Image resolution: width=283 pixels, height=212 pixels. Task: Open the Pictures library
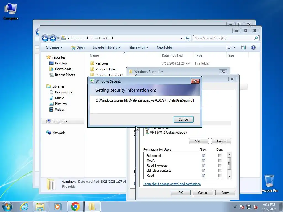(61, 104)
